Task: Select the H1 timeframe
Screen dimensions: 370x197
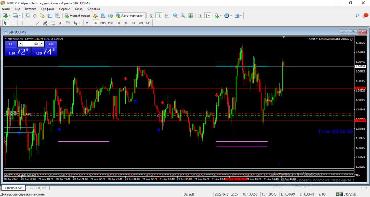Action: pyautogui.click(x=118, y=23)
